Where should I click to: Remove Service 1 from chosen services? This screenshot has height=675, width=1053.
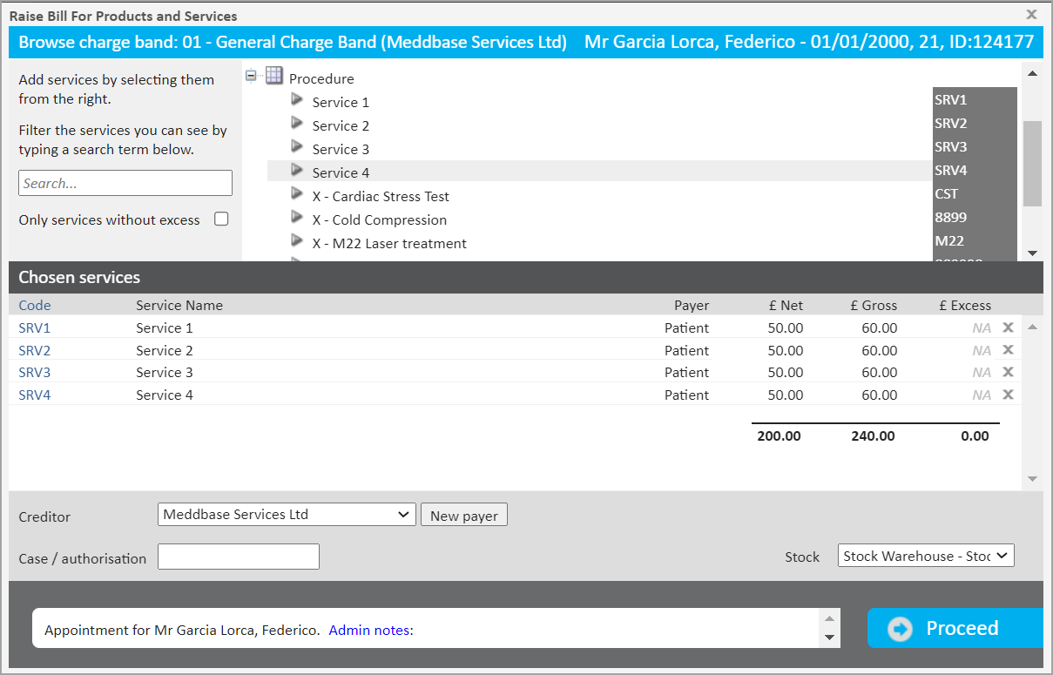(x=1008, y=328)
